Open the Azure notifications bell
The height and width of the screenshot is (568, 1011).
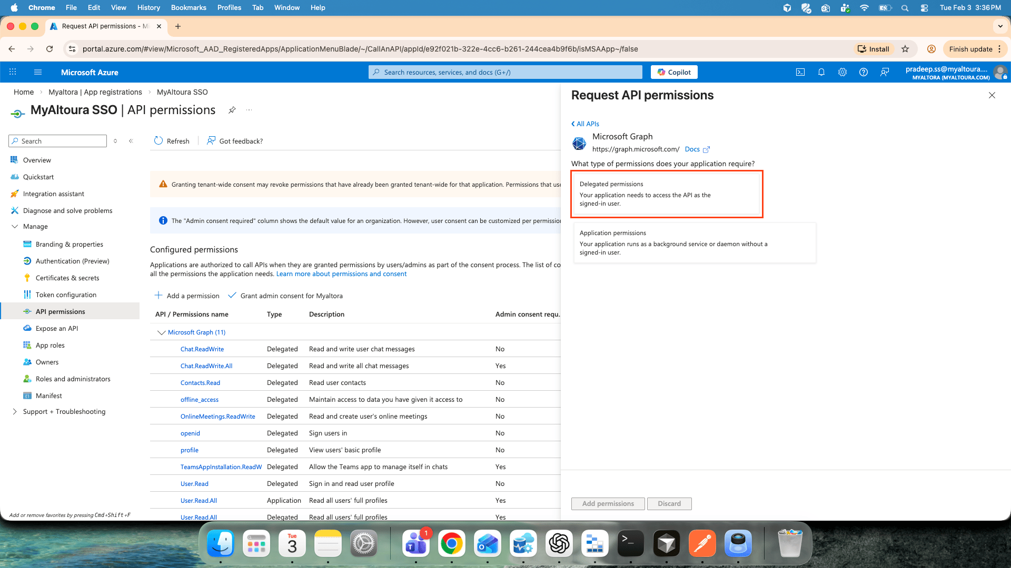pyautogui.click(x=821, y=72)
